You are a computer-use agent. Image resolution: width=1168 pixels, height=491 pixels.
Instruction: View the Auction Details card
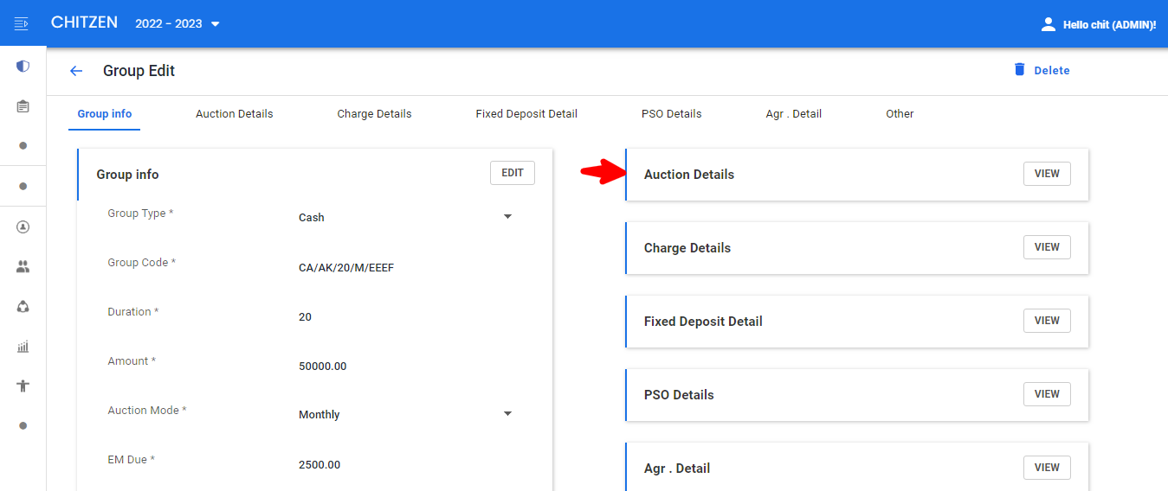(1047, 174)
